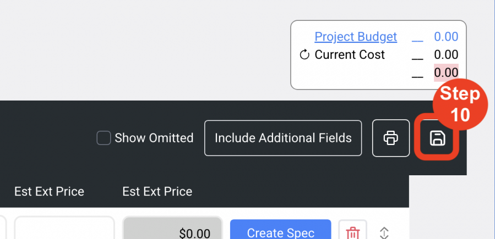Open Include Additional Fields options
The width and height of the screenshot is (495, 239).
pos(283,138)
